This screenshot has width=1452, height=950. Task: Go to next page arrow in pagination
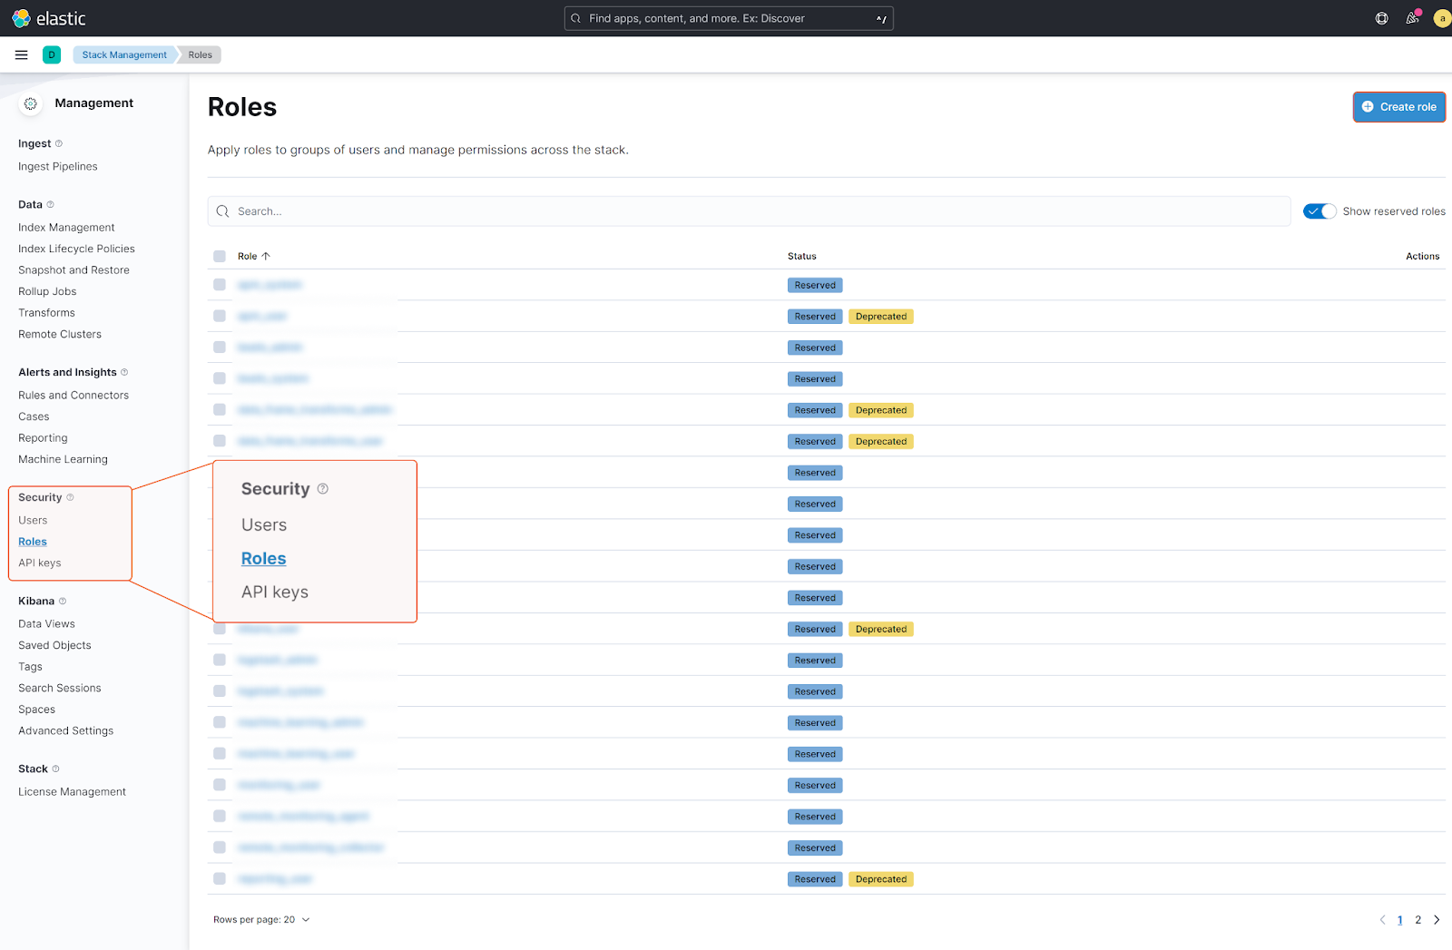pyautogui.click(x=1437, y=920)
